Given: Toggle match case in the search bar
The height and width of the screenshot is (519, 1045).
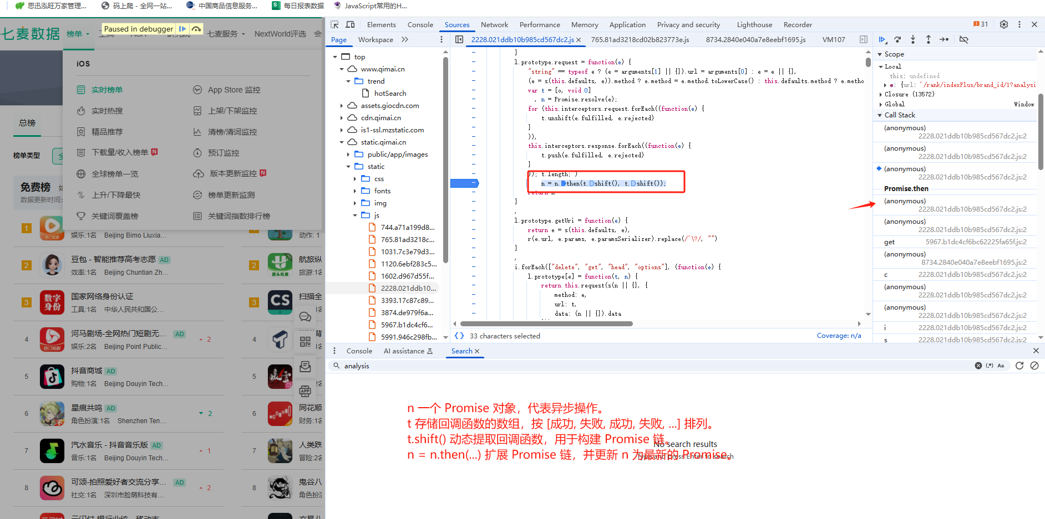Looking at the screenshot, I should pos(1001,366).
